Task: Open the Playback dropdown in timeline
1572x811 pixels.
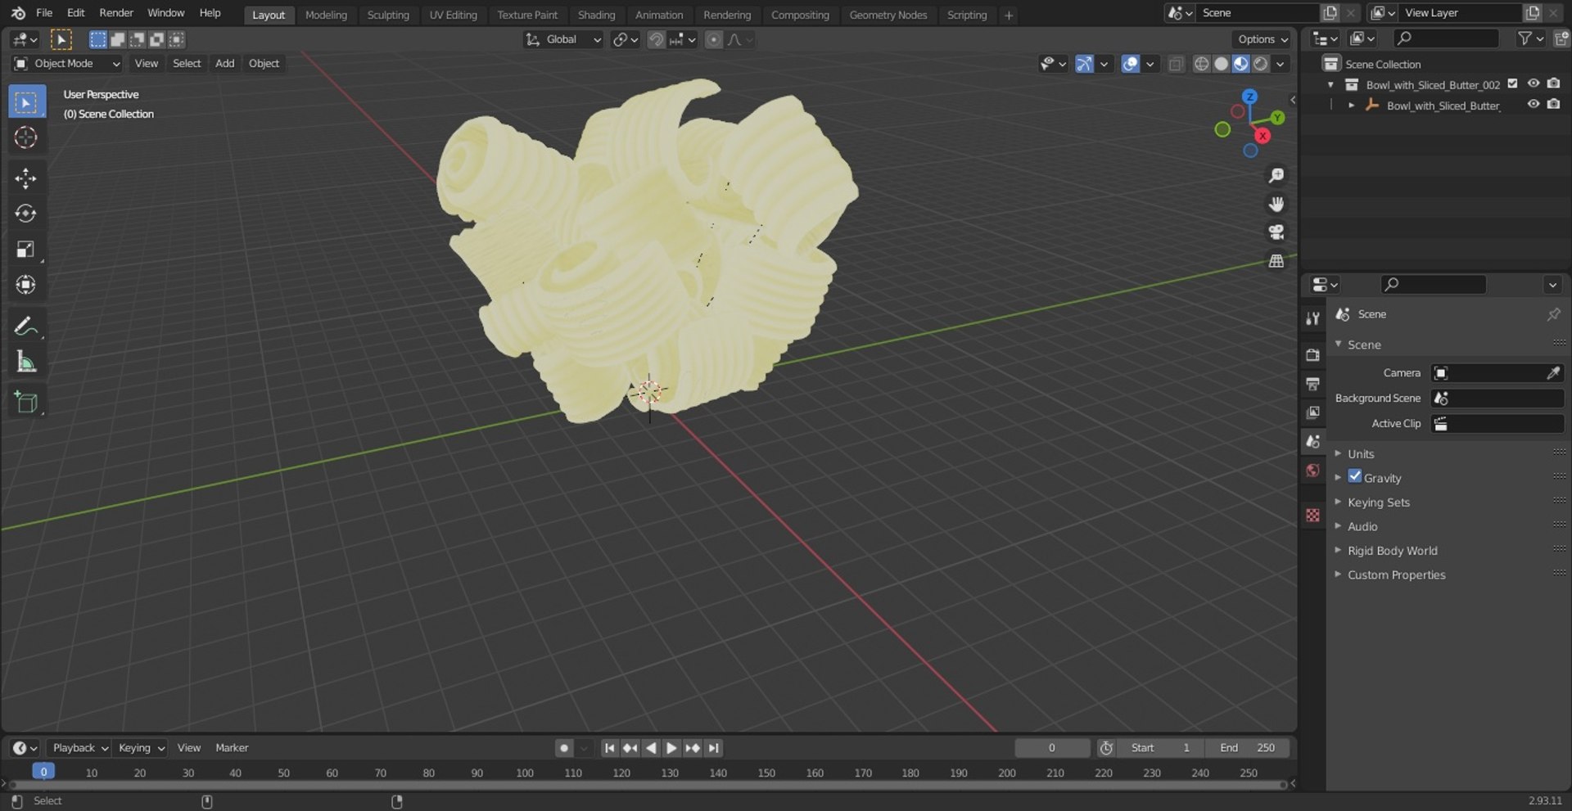Action: point(80,748)
